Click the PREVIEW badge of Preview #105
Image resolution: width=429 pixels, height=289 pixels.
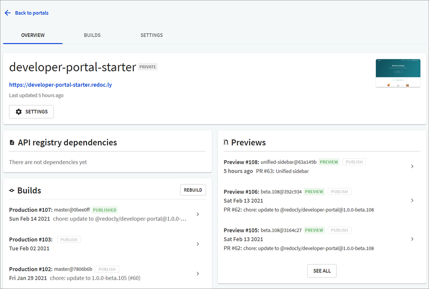pyautogui.click(x=314, y=231)
